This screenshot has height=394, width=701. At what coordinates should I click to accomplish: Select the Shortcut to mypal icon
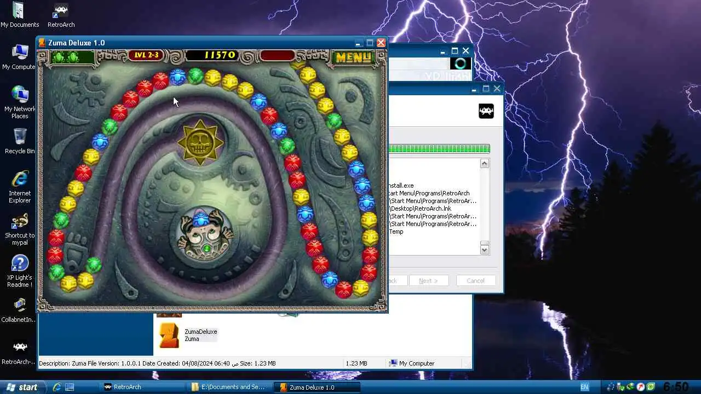click(x=20, y=229)
